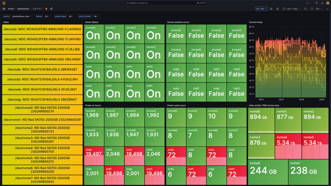
Task: Click the Grafana logo
Action: pos(4,3)
